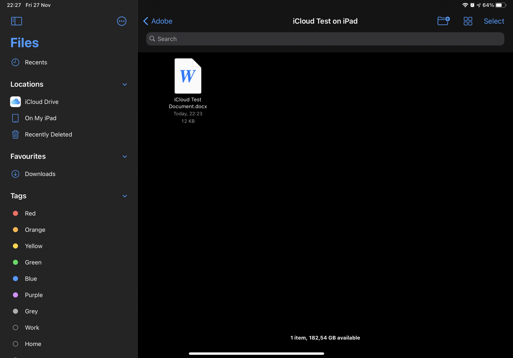The width and height of the screenshot is (513, 358).
Task: Filter by the Red tag
Action: (x=30, y=213)
